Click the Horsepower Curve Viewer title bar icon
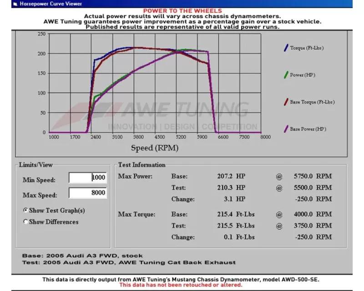Screen dimensions: 364x291 pos(15,4)
